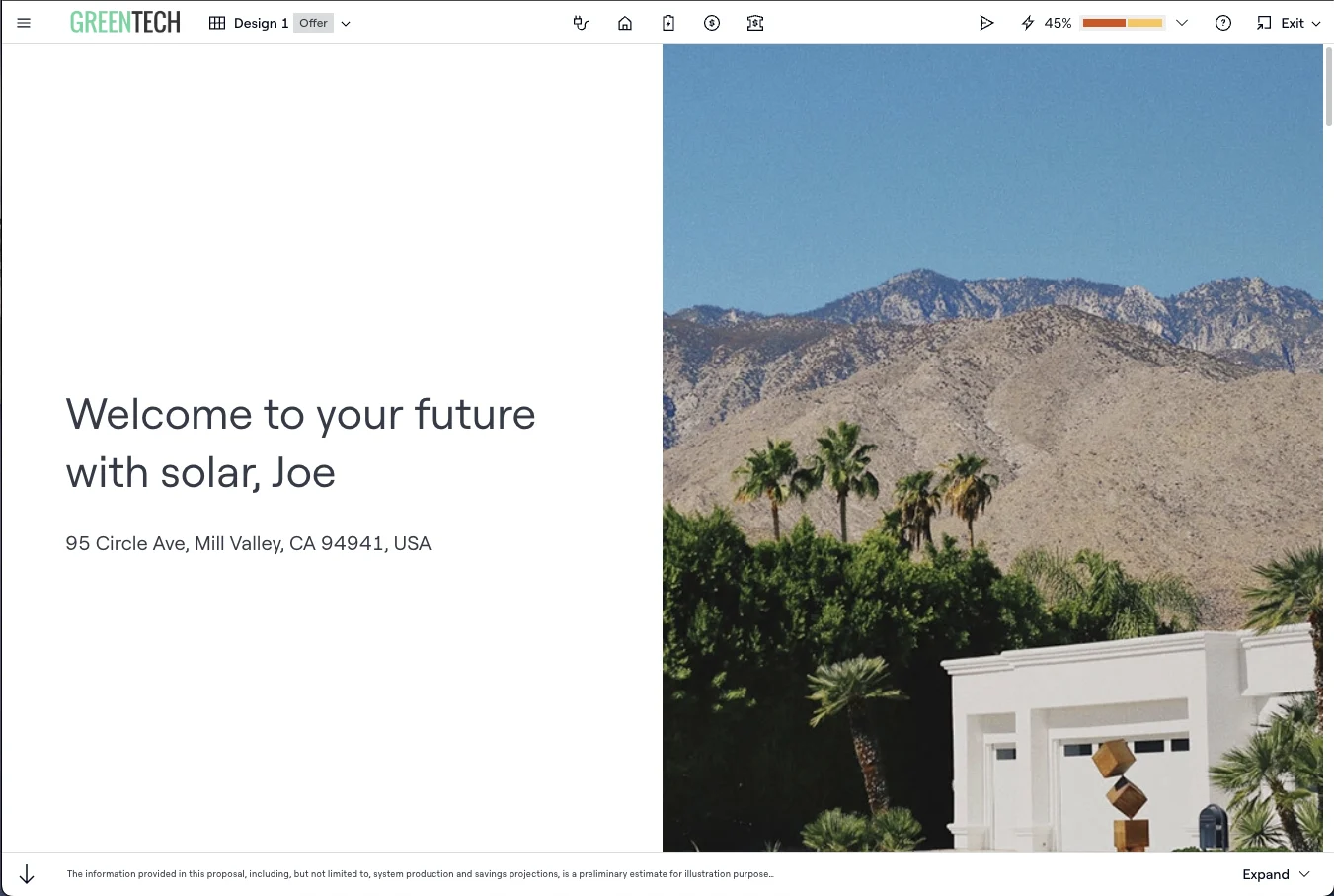Expand the energy offset chevron
1334x896 pixels.
[1182, 23]
